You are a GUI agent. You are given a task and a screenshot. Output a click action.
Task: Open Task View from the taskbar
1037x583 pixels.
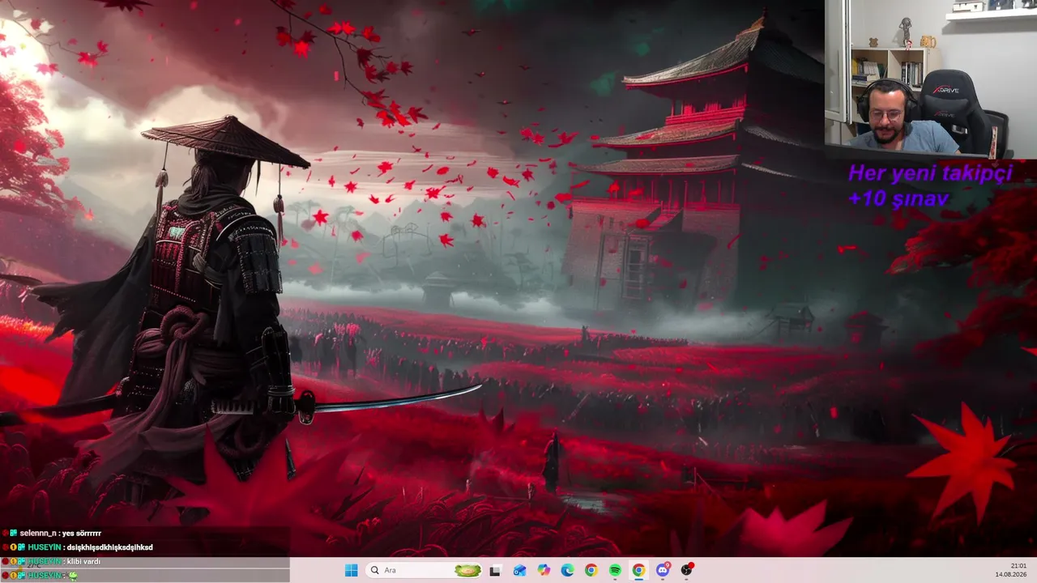click(x=495, y=570)
